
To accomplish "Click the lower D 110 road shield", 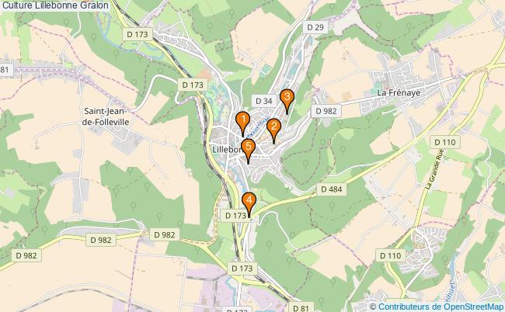I will (x=390, y=255).
